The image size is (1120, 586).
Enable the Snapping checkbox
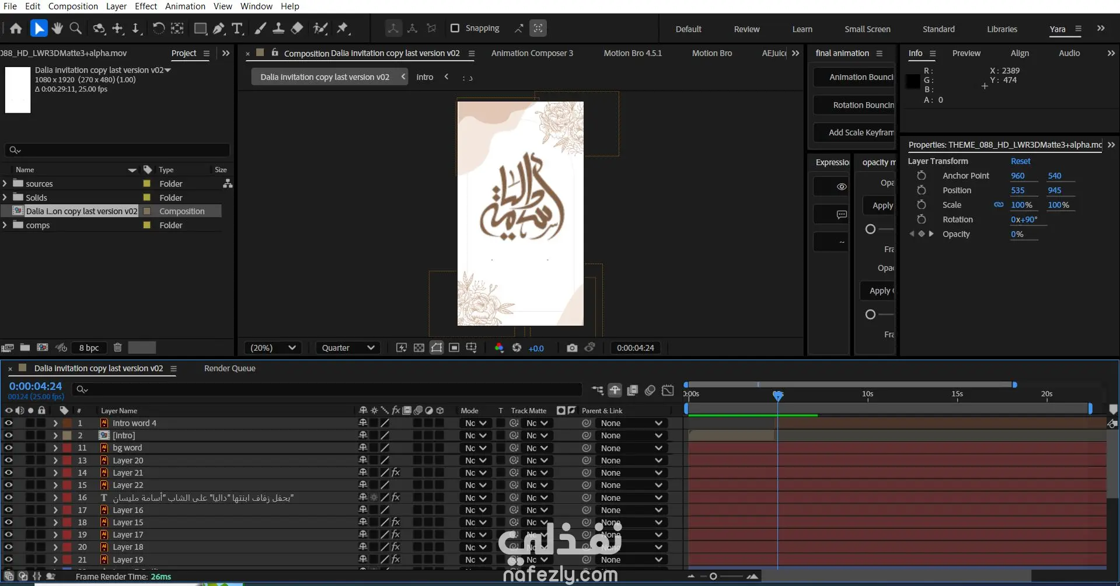pos(455,28)
